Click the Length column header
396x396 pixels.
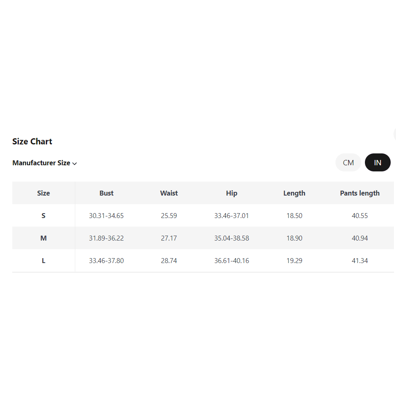pos(294,193)
